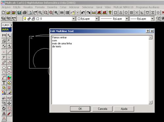Select the Mirror tool icon

(x=4, y=113)
